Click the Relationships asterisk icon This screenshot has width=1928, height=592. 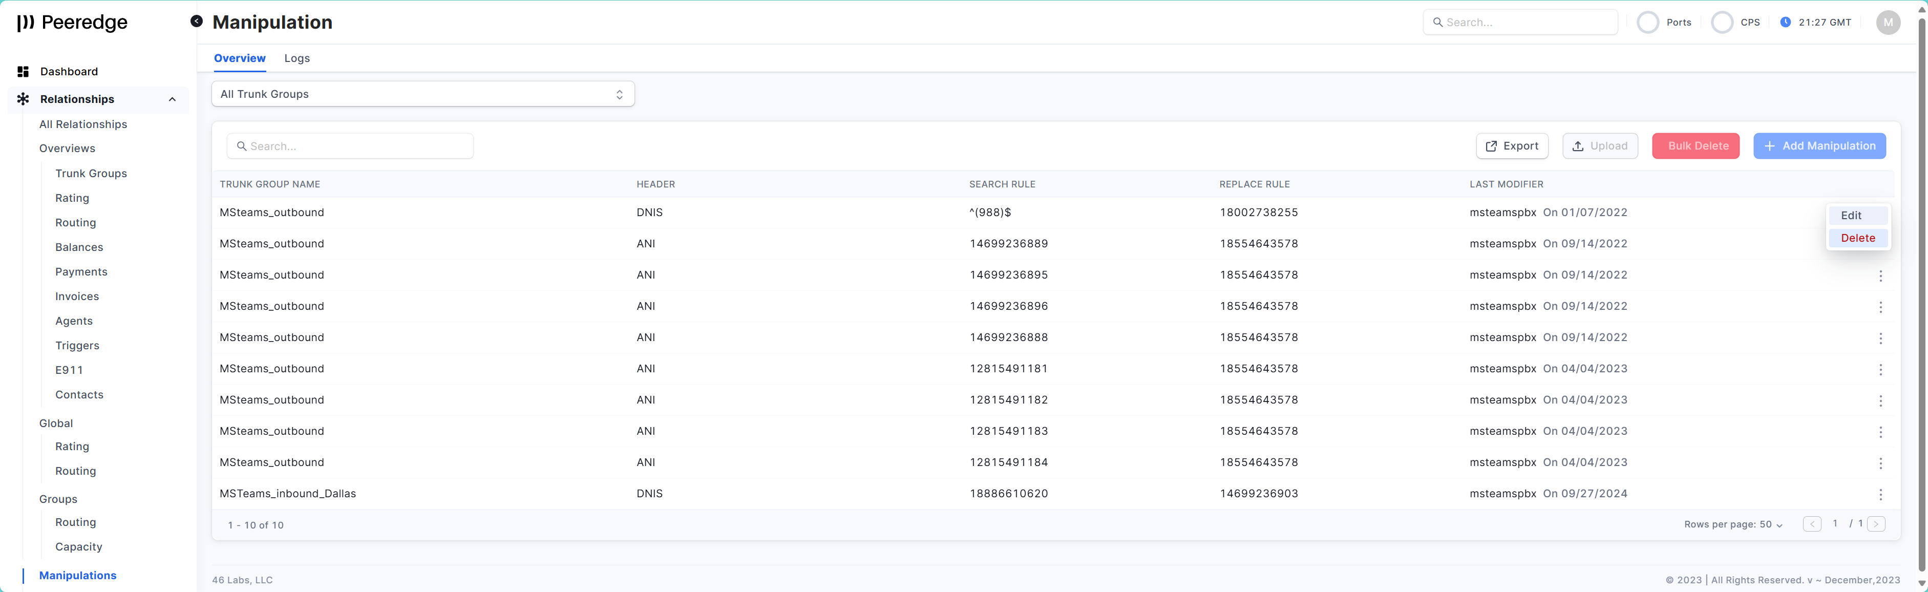click(x=23, y=99)
